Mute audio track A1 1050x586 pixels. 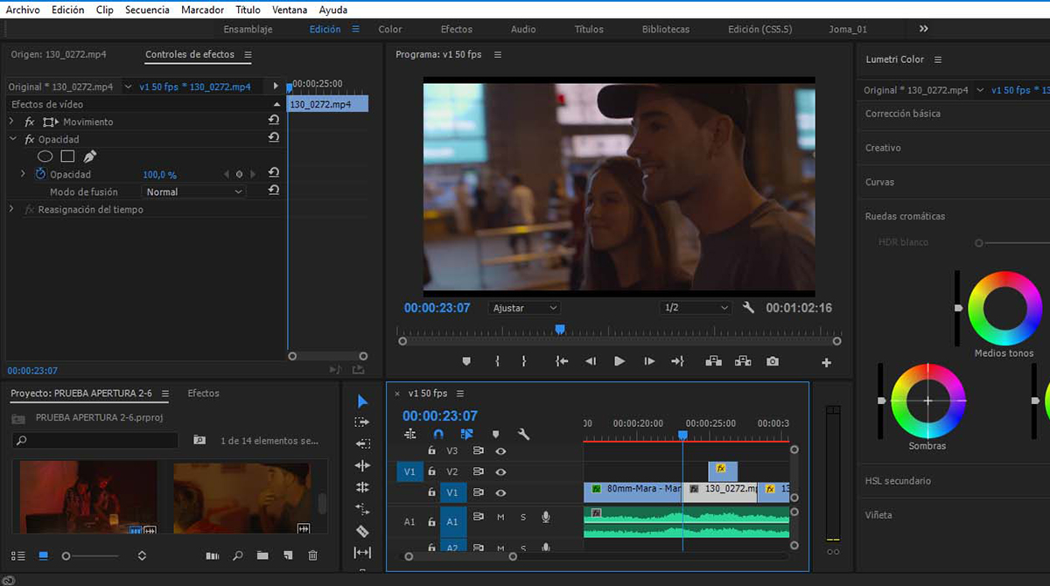point(500,518)
